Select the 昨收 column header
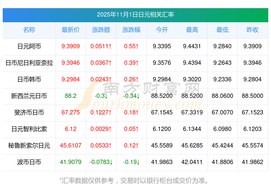 (253, 30)
